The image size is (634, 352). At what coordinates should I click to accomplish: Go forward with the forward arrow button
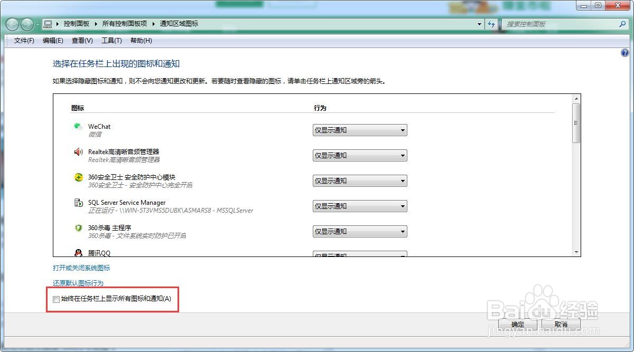point(27,24)
